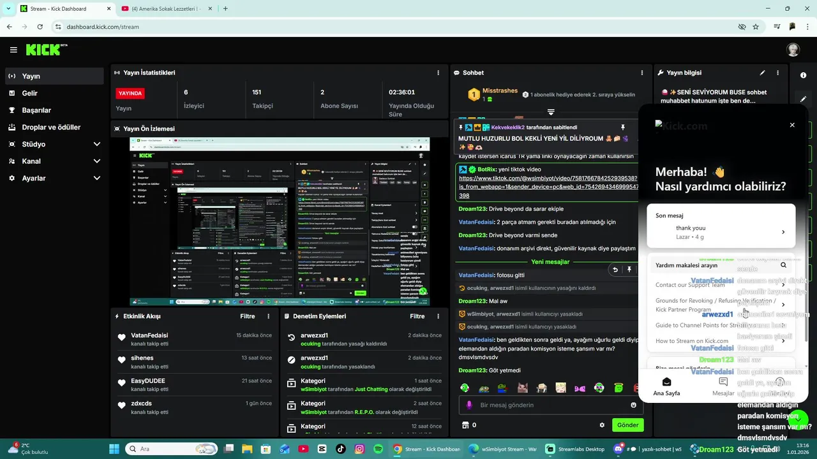
Task: Open Droplar ve ödüller sidebar item
Action: pyautogui.click(x=54, y=127)
